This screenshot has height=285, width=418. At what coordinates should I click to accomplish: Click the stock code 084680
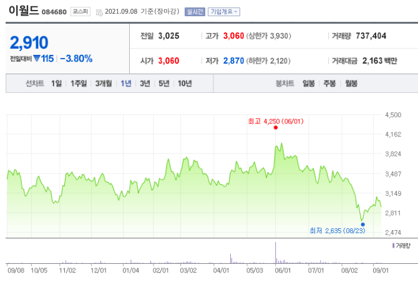tap(54, 12)
